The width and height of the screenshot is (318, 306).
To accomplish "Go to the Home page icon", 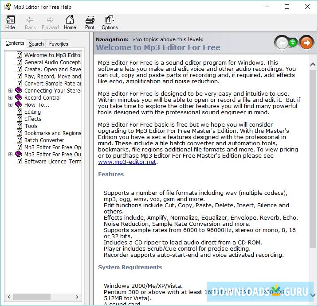I will [x=70, y=23].
